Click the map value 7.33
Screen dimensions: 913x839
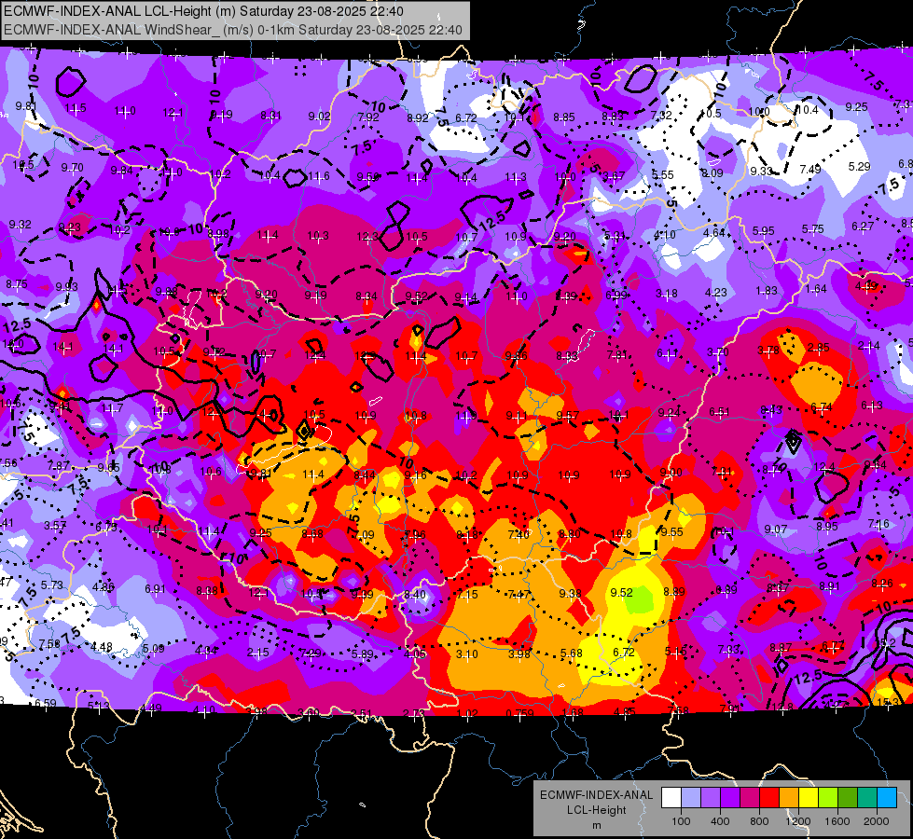pyautogui.click(x=728, y=649)
